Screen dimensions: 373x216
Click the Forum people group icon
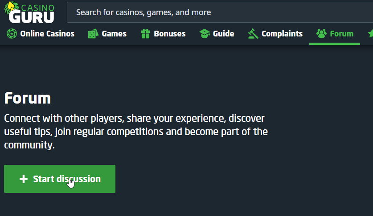pyautogui.click(x=321, y=33)
